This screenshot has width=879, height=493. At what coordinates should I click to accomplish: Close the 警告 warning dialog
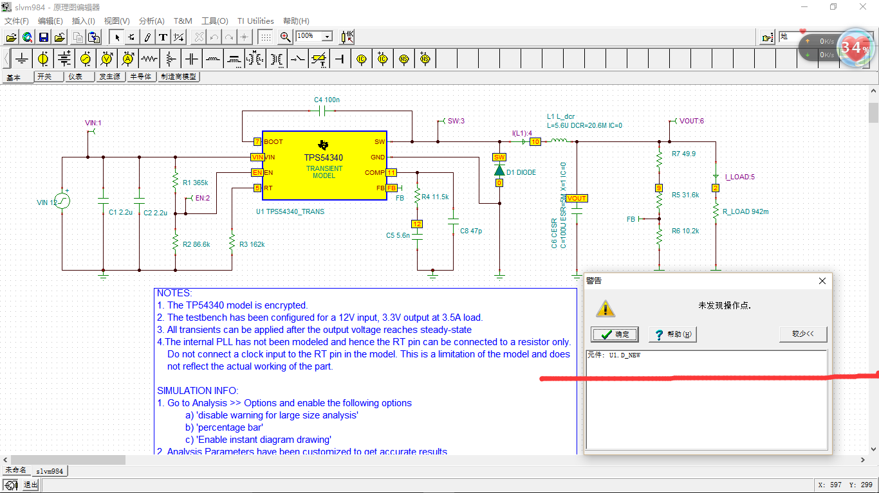pyautogui.click(x=822, y=281)
